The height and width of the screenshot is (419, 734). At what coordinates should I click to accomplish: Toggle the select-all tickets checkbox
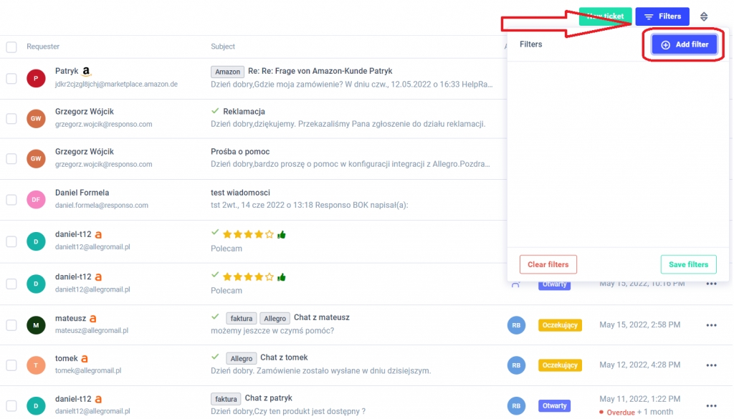pos(11,47)
